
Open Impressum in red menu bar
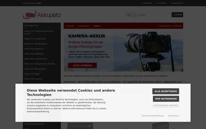(x=83, y=26)
